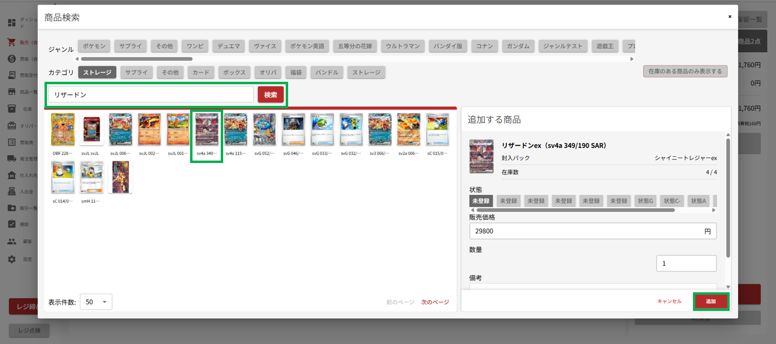Viewport: 776px width, 344px height.
Task: Go to 次のページ link
Action: [x=435, y=302]
